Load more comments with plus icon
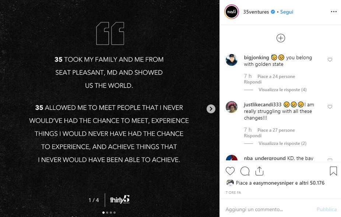This screenshot has width=341, height=217. pos(281,38)
